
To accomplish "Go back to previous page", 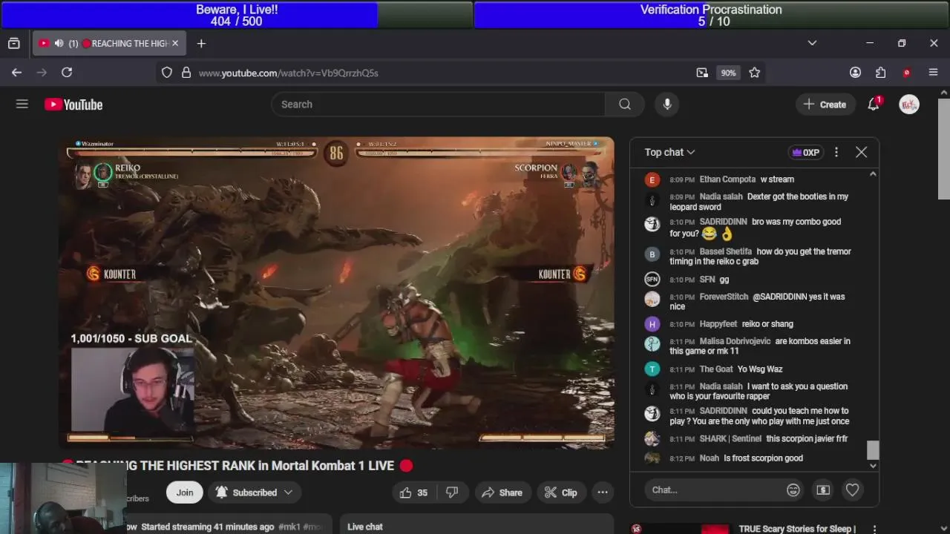I will coord(16,72).
